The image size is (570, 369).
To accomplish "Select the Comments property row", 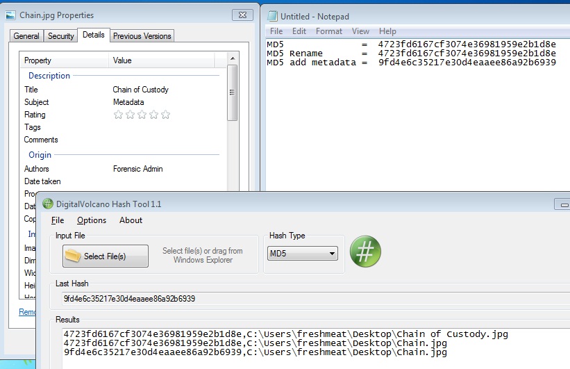I will coord(121,140).
